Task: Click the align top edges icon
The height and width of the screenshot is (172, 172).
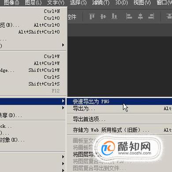Action: 92,16
